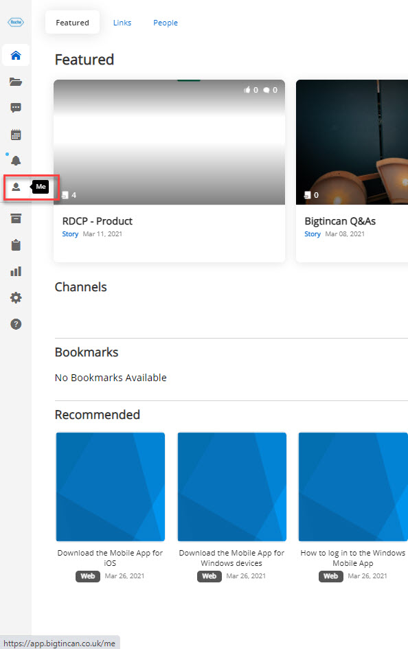Click the Roche logo in the sidebar

[x=16, y=23]
